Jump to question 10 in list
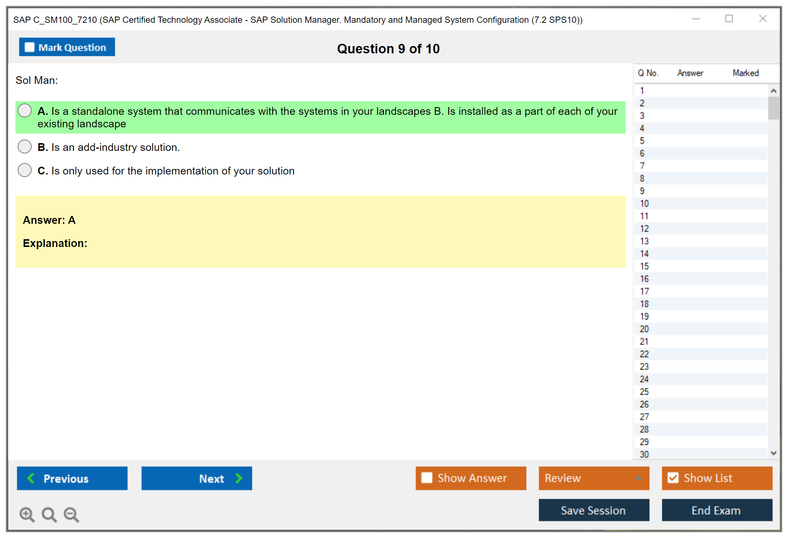 click(x=644, y=204)
